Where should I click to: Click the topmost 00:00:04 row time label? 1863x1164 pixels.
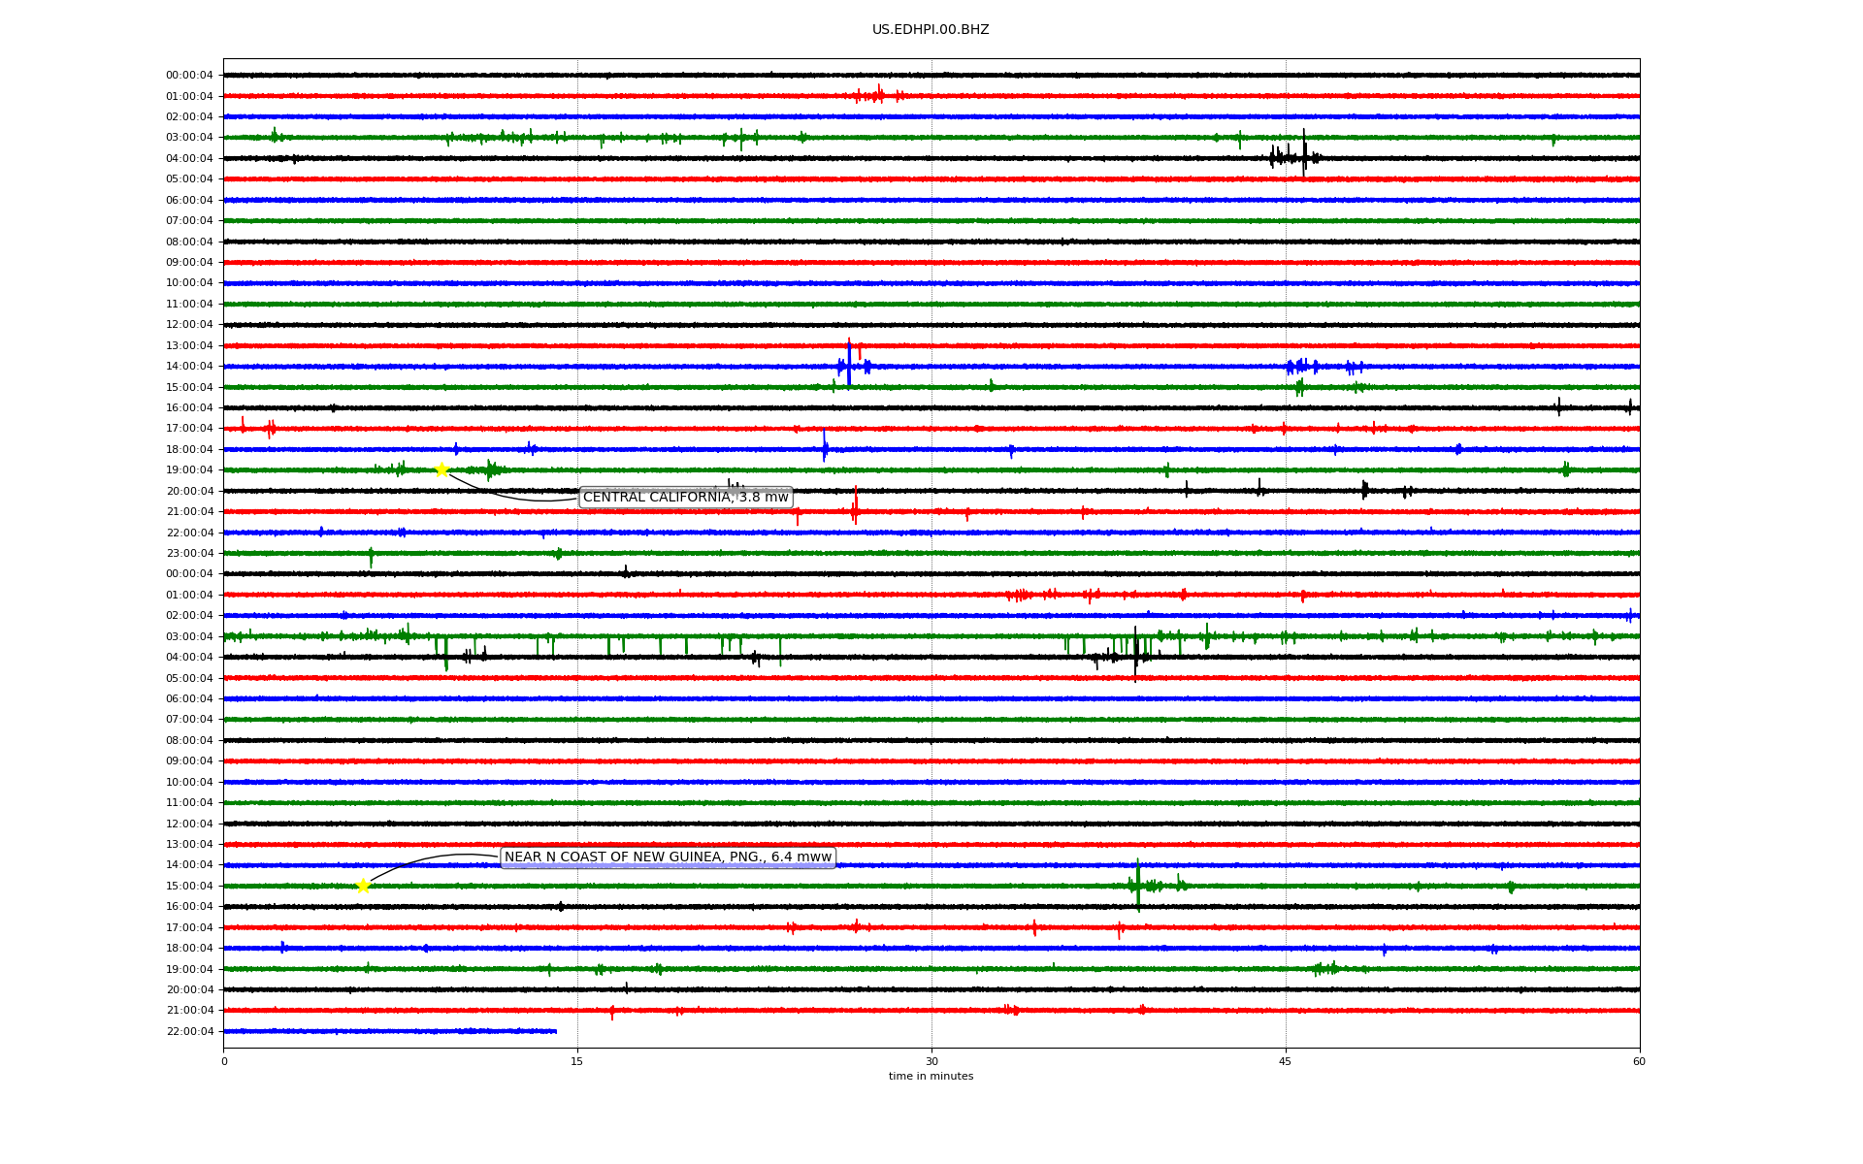click(189, 76)
